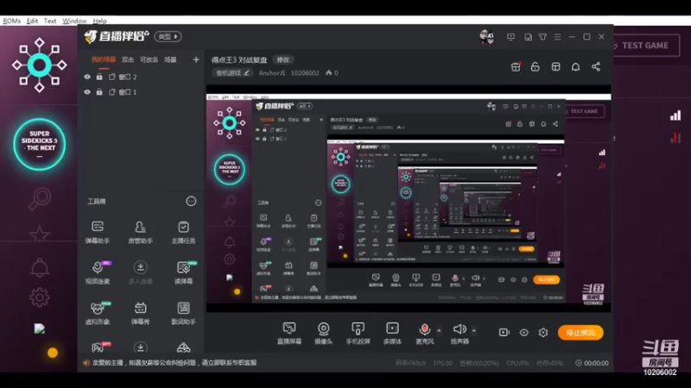
Task: Click the record video icon beside 停止推流
Action: (x=504, y=333)
